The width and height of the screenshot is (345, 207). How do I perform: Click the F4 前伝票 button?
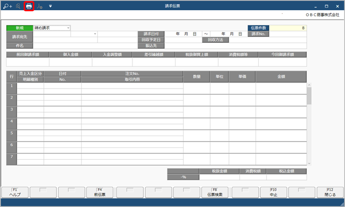pos(100,193)
